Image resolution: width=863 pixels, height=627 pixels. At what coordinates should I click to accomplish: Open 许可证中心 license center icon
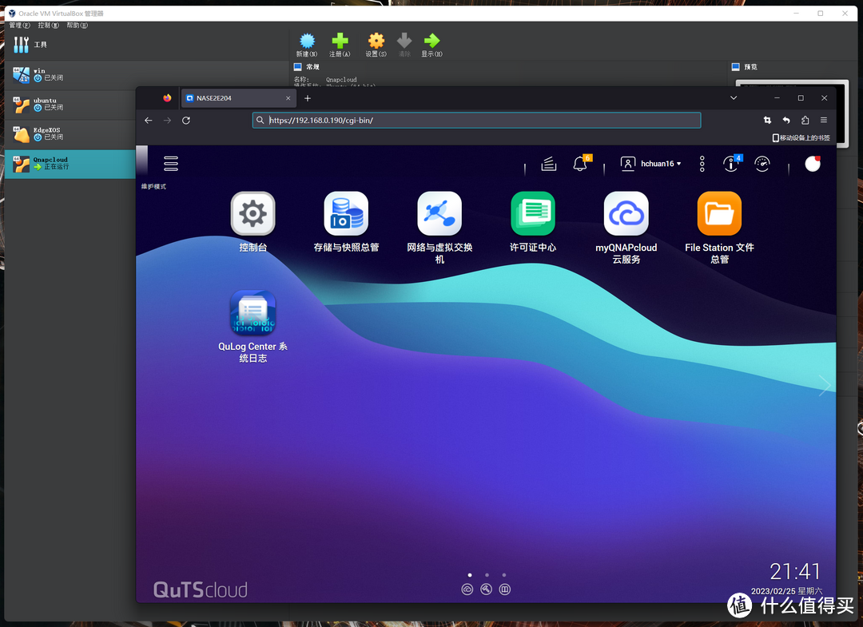[533, 213]
